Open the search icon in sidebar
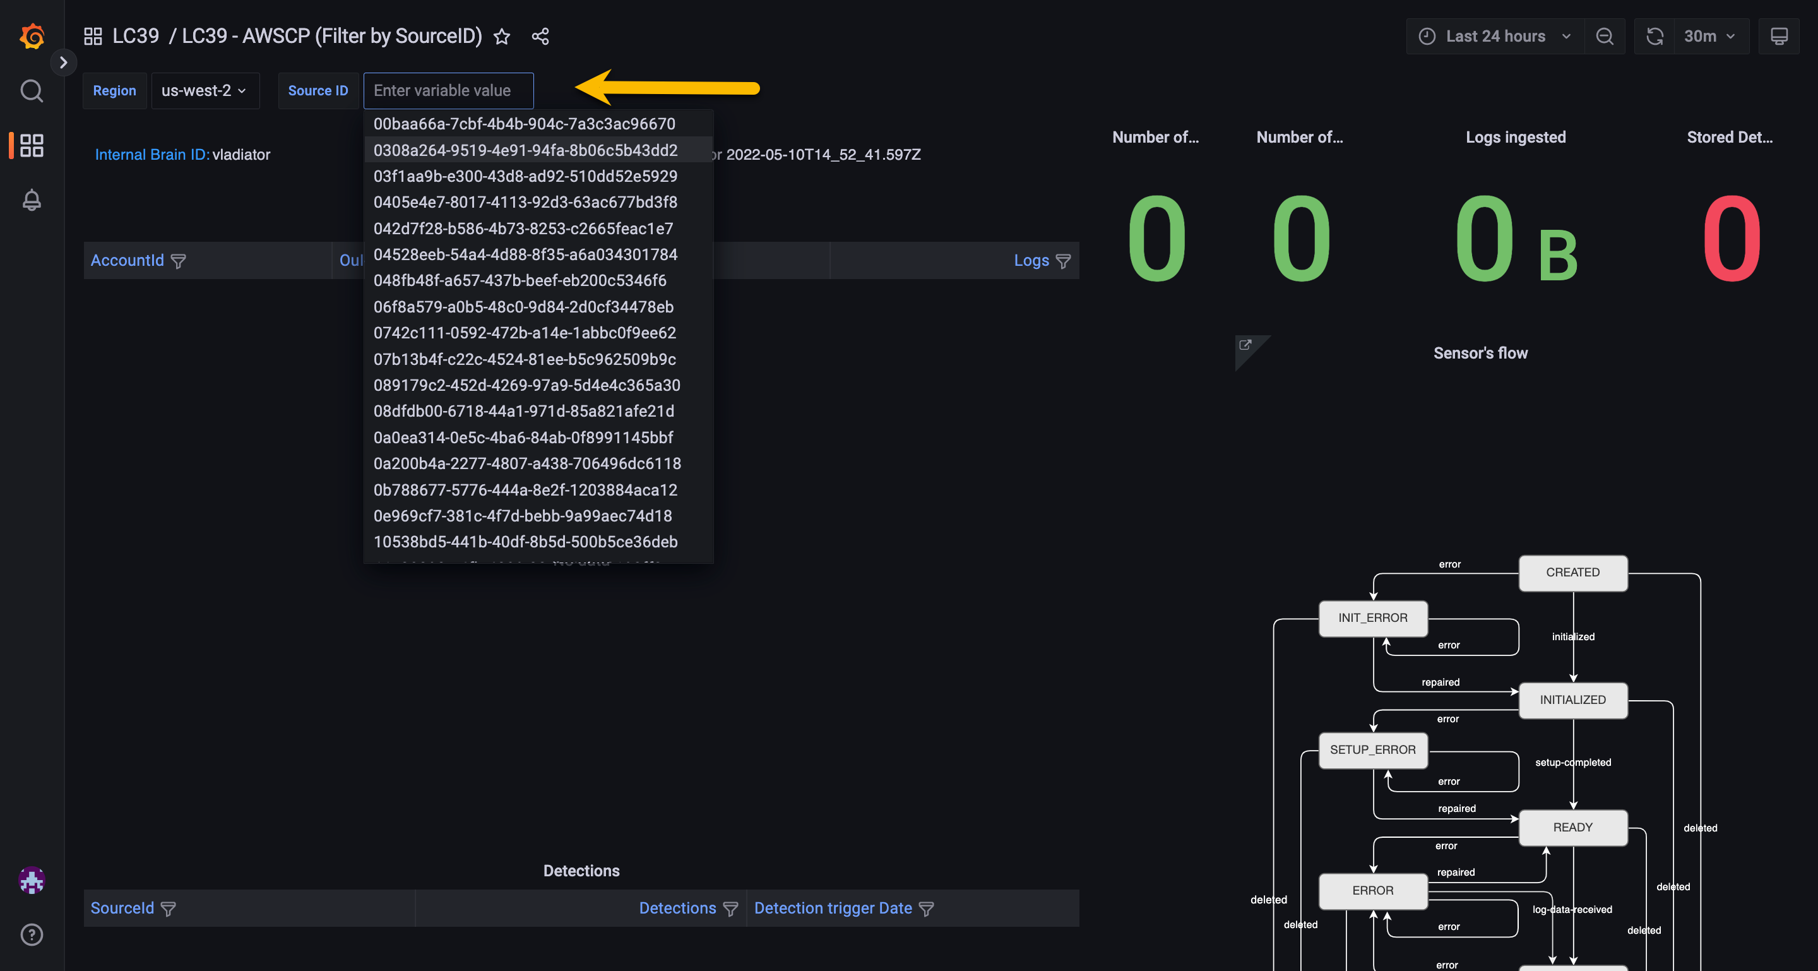The height and width of the screenshot is (971, 1818). tap(32, 91)
